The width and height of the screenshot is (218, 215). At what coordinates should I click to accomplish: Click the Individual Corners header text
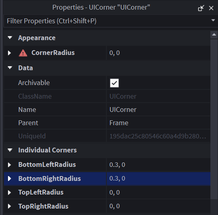click(48, 150)
